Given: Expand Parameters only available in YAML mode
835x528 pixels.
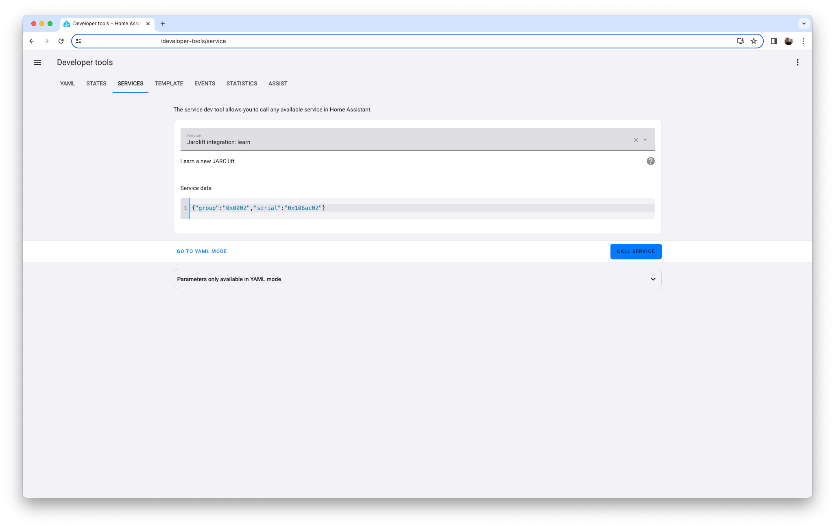Looking at the screenshot, I should click(x=653, y=279).
